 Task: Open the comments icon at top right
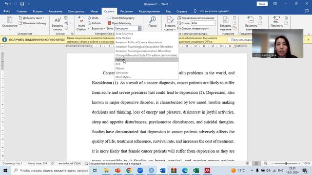tap(307, 11)
